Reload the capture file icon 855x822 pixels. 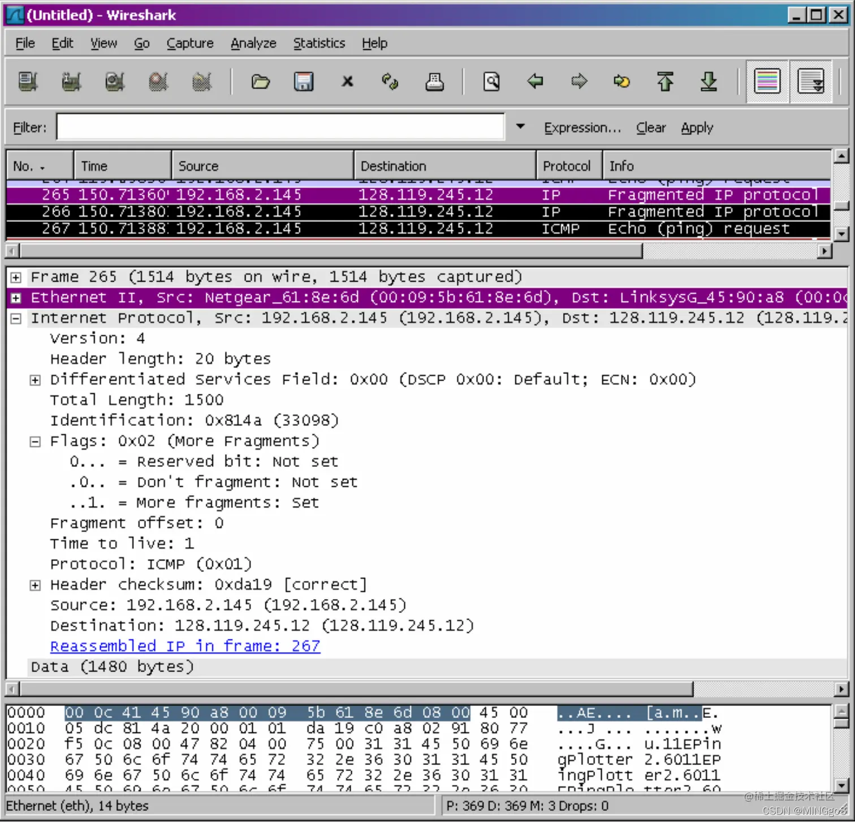coord(390,82)
